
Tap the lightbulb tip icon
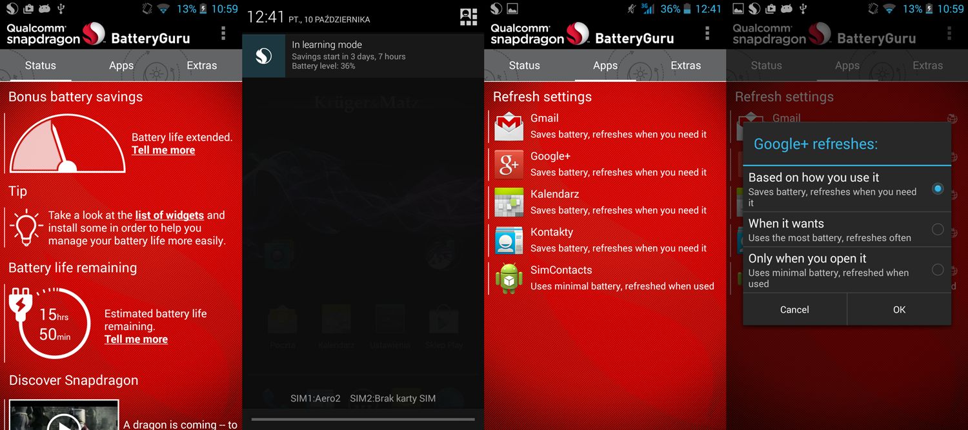(x=26, y=227)
